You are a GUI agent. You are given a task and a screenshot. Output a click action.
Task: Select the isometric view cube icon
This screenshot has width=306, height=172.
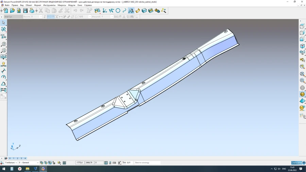302,46
